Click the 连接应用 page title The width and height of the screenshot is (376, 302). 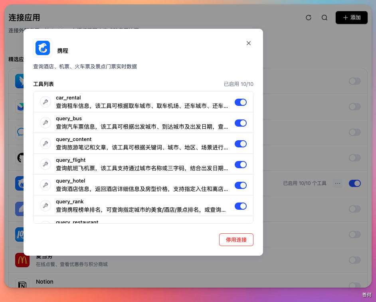click(24, 18)
